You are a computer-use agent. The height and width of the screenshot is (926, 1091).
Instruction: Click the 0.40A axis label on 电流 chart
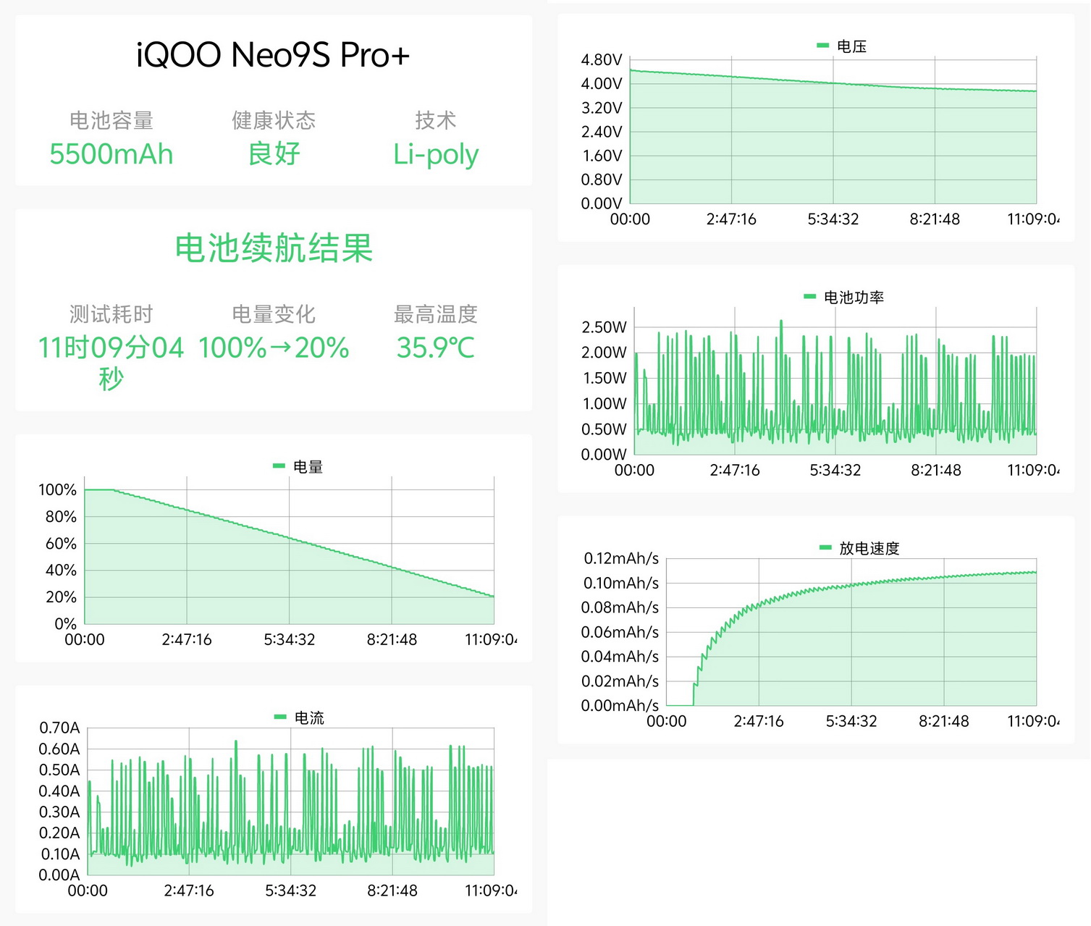coord(59,791)
